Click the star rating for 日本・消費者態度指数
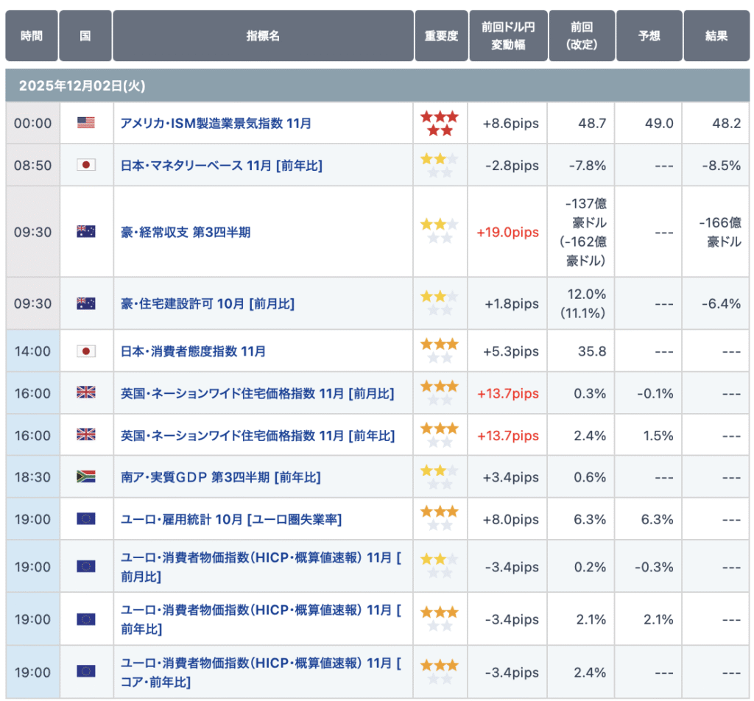The image size is (754, 701). pos(440,351)
